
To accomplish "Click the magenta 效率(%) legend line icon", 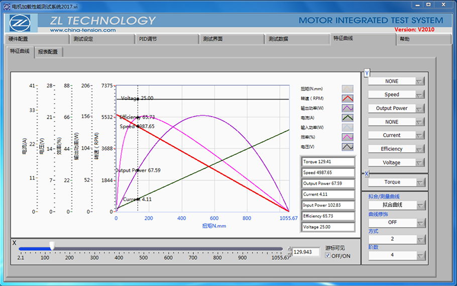I will (x=348, y=137).
